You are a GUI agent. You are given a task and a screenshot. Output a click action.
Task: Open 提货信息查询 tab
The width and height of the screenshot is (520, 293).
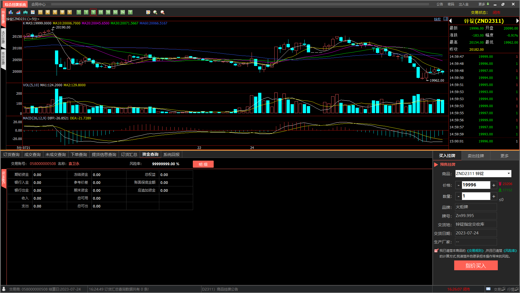click(x=104, y=155)
